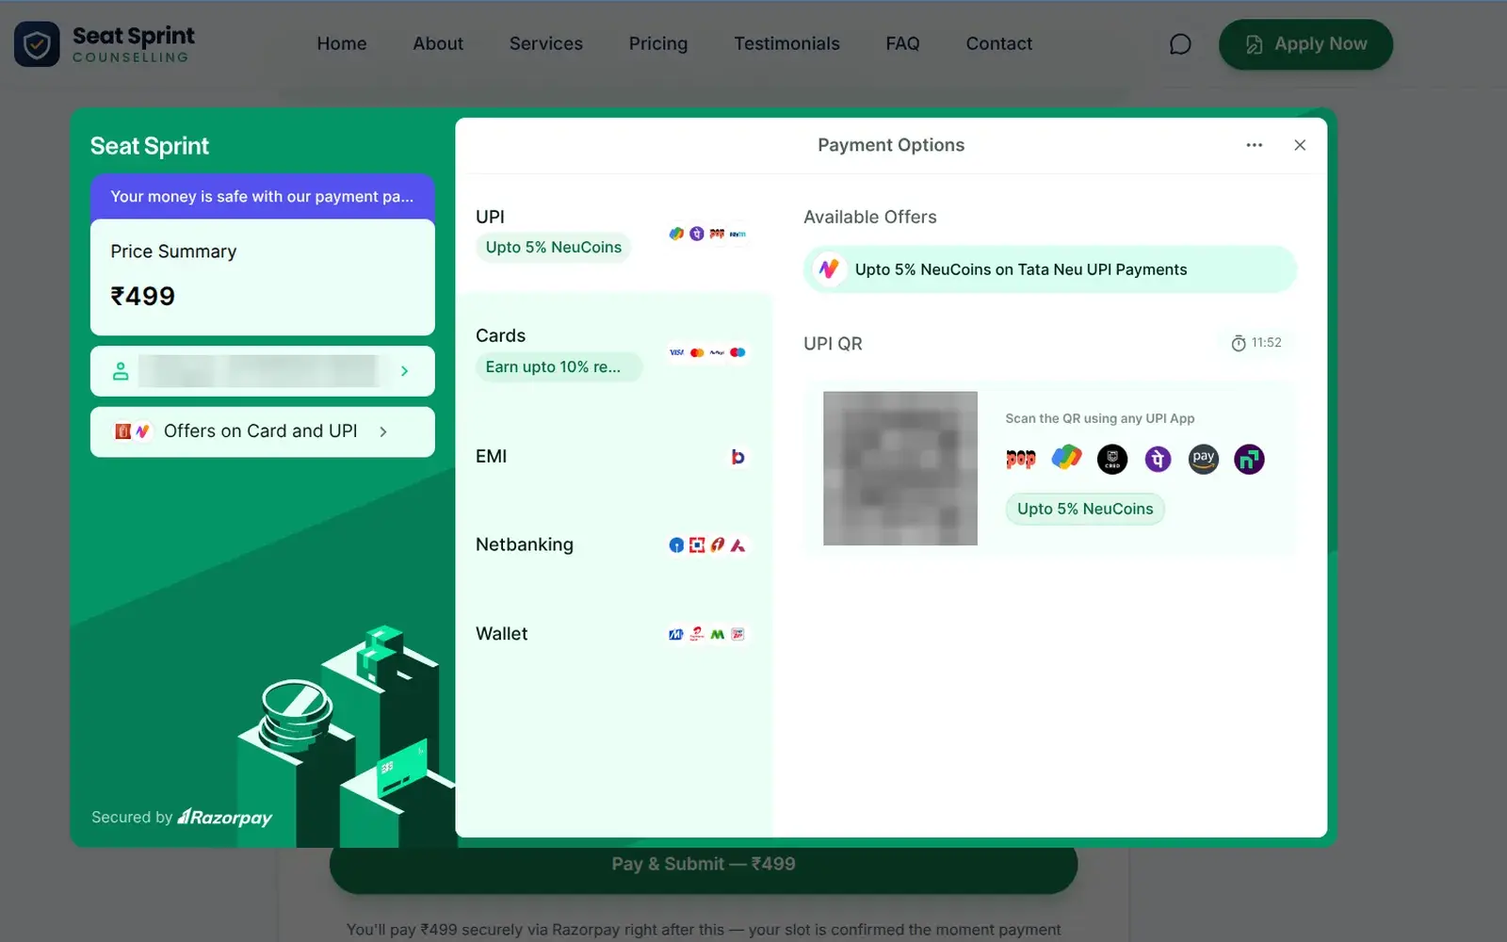
Task: Click the Seat Sprint shield logo
Action: point(37,44)
